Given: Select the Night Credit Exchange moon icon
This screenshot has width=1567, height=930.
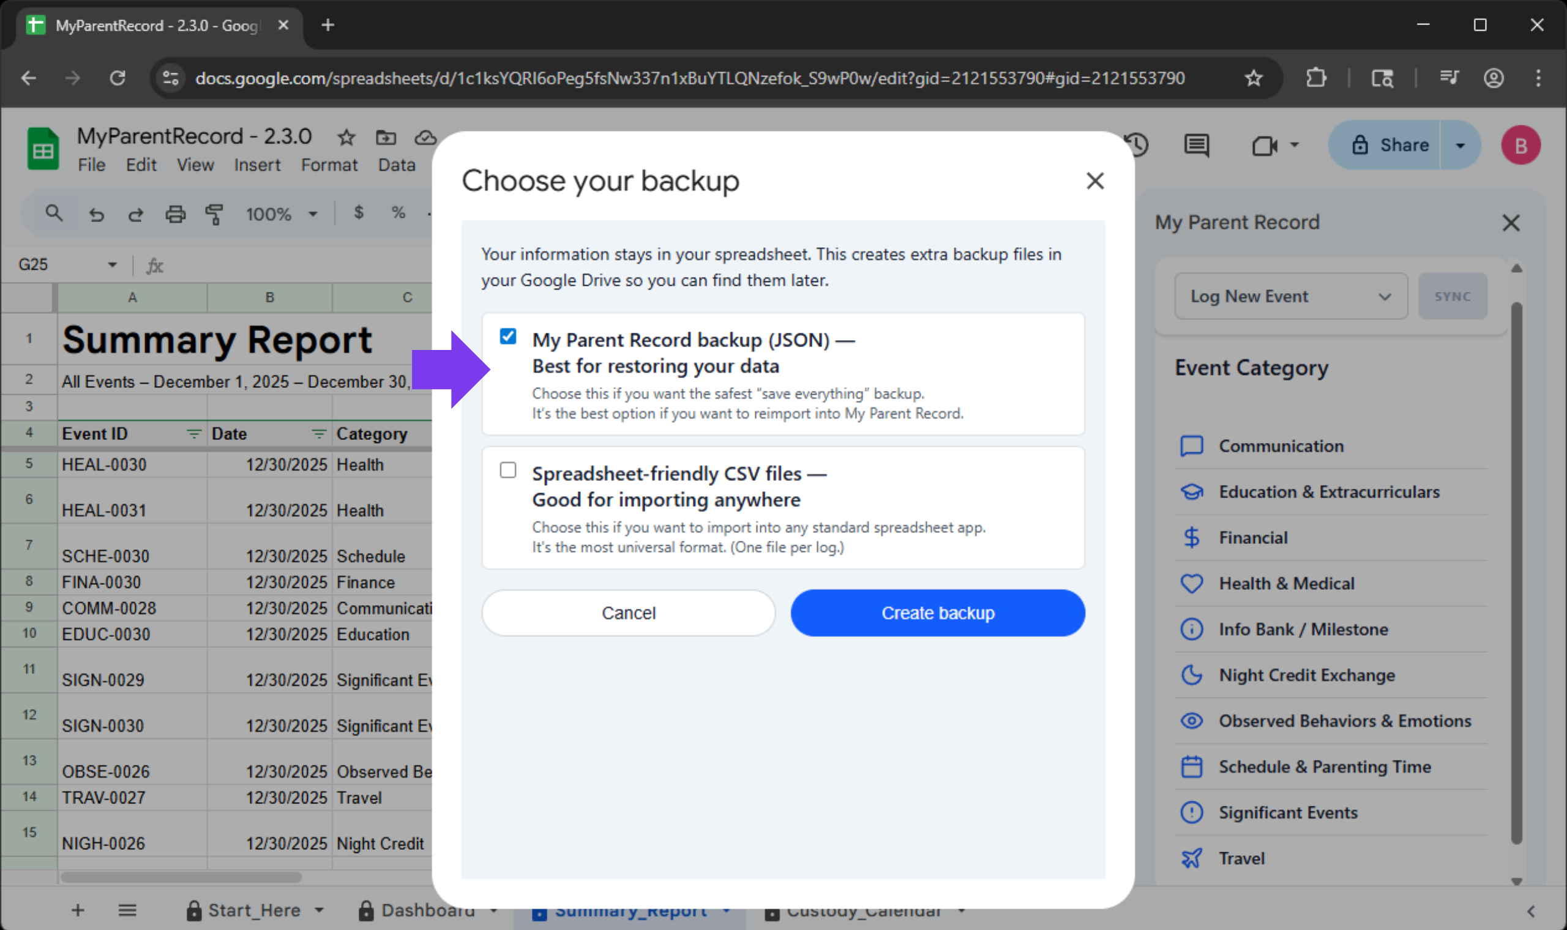Looking at the screenshot, I should (x=1192, y=675).
